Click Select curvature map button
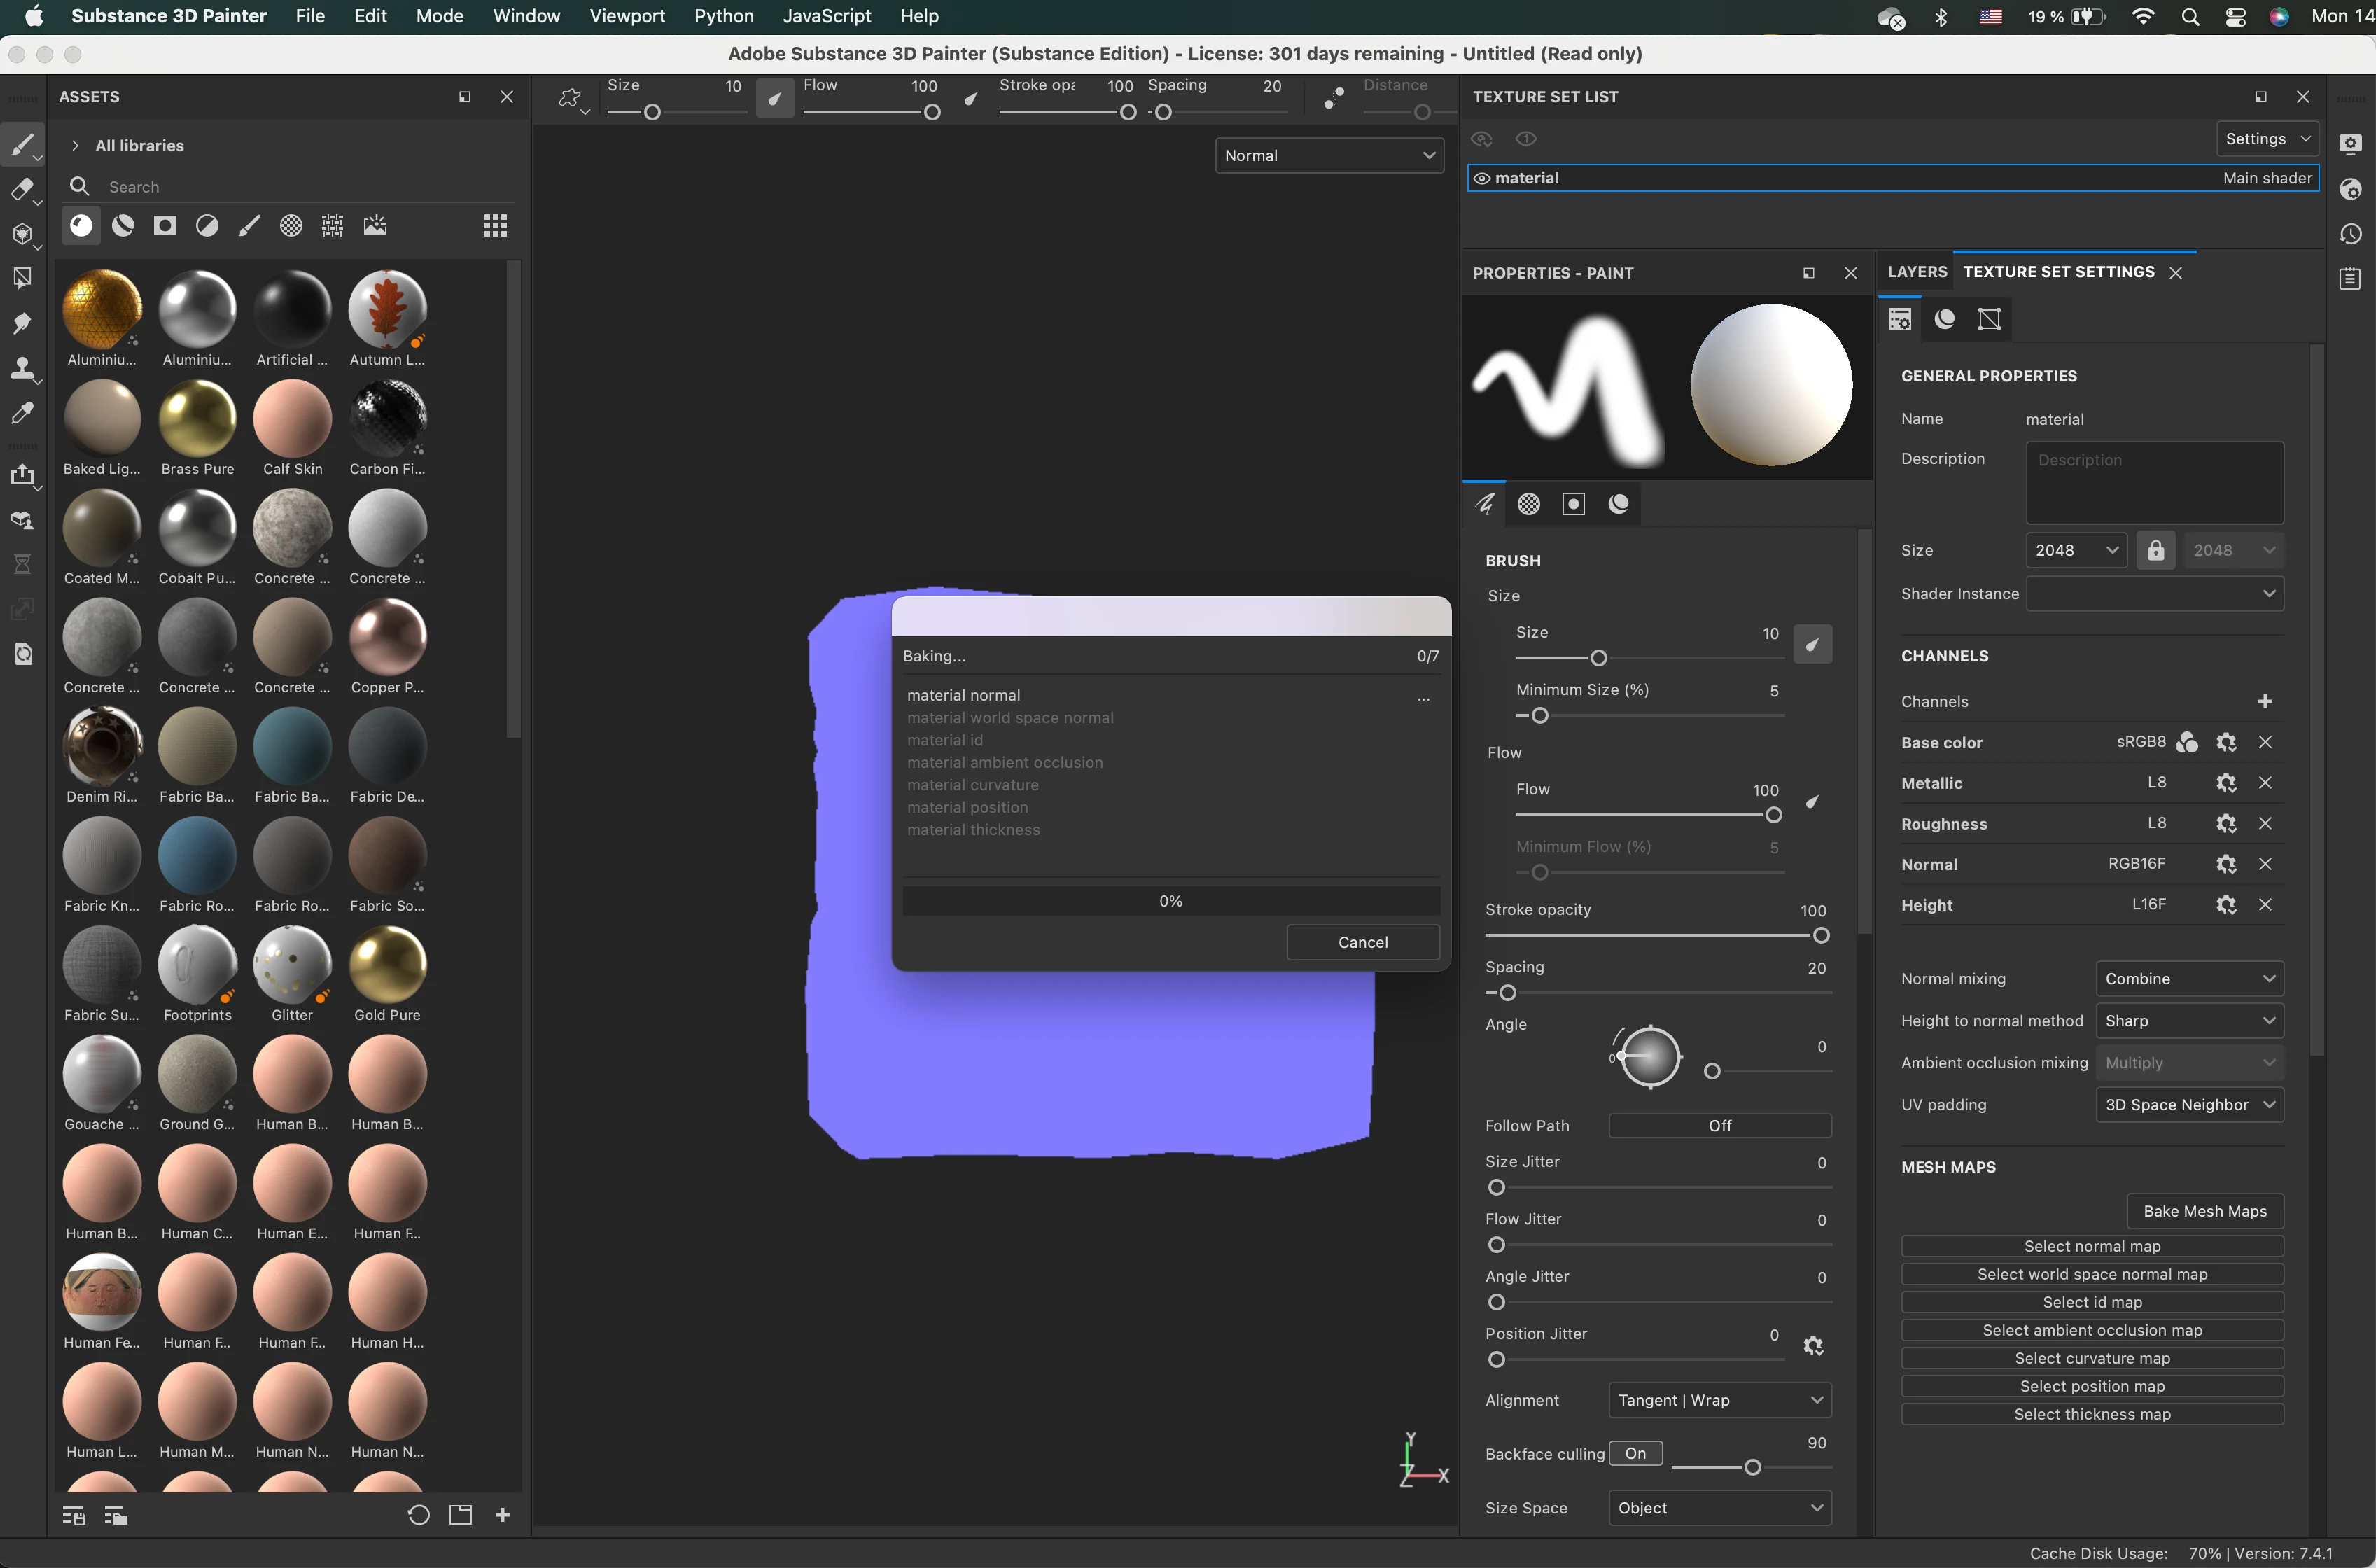 click(2091, 1358)
